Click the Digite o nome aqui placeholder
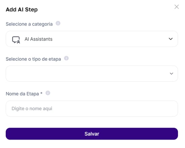185x148 pixels. pos(32,108)
